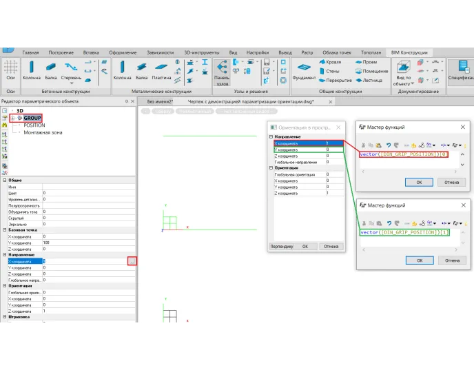Select Глобальное направление row in Ориентация dialog
This screenshot has height=370, width=474.
click(x=309, y=162)
